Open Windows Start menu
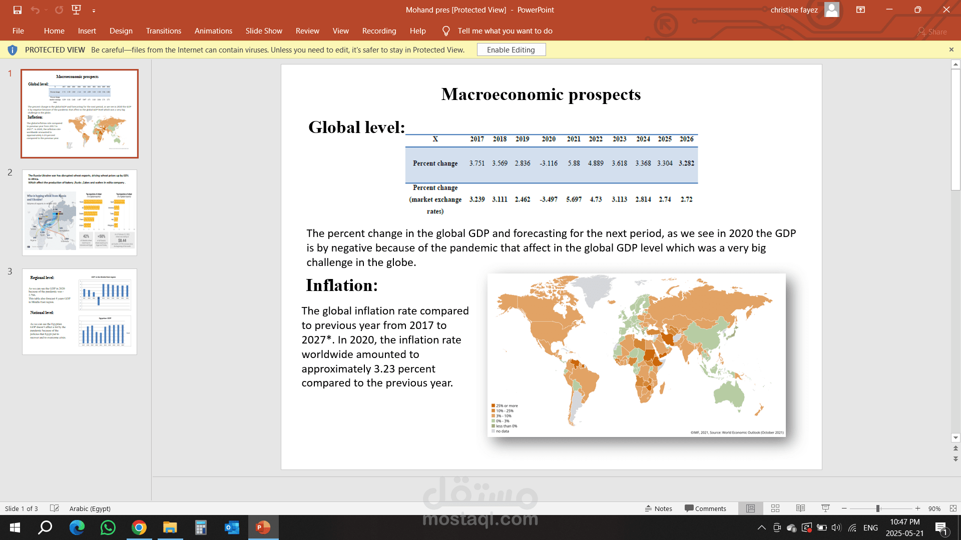961x540 pixels. [x=15, y=527]
